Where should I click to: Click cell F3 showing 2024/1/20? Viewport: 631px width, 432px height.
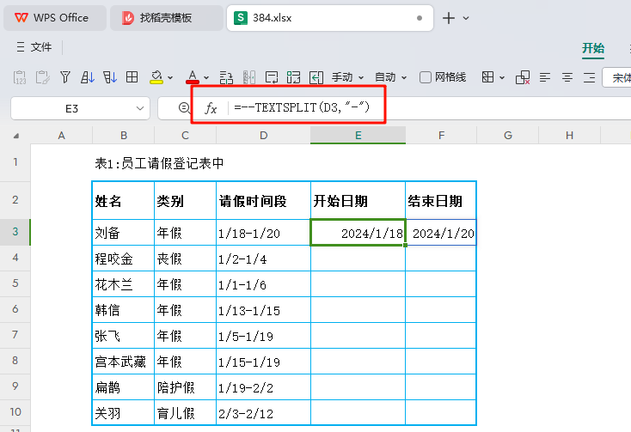(441, 232)
